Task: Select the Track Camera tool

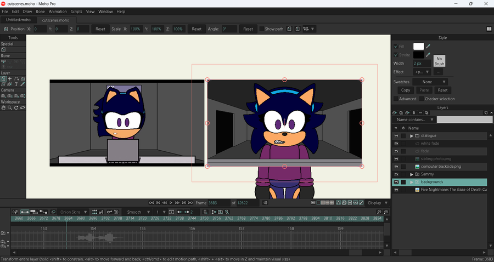Action: click(x=3, y=96)
